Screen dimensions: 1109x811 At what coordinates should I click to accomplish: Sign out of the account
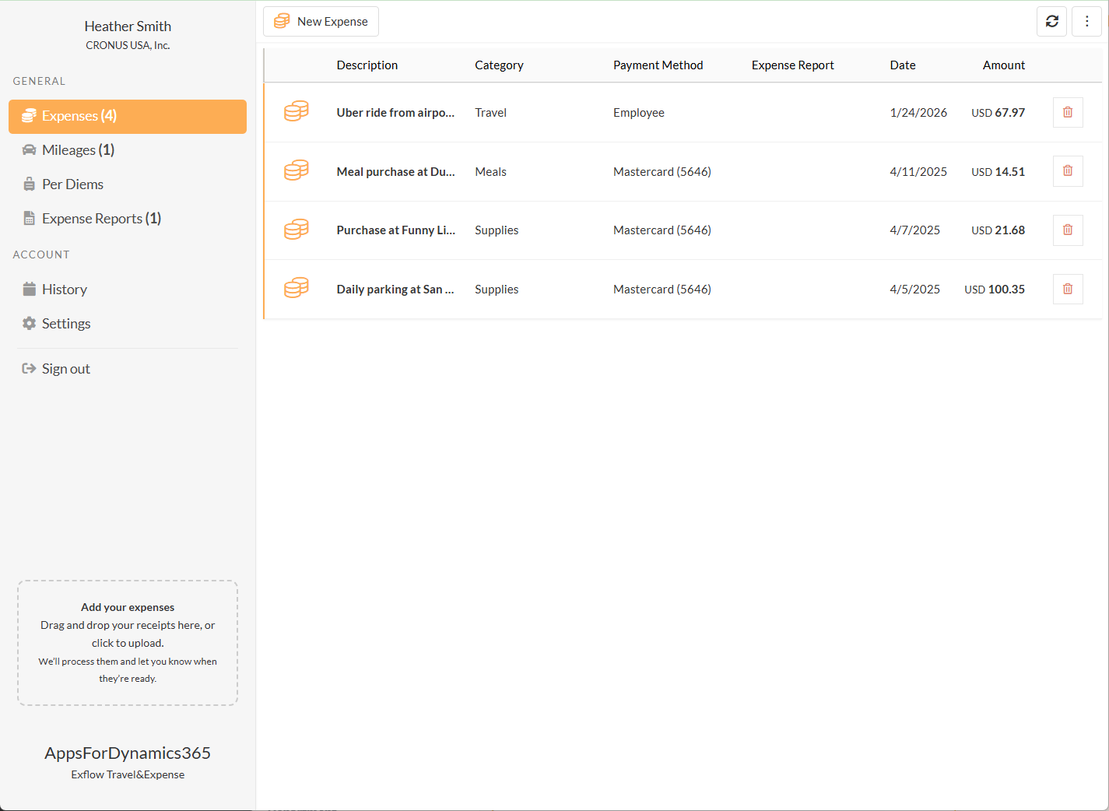click(65, 369)
